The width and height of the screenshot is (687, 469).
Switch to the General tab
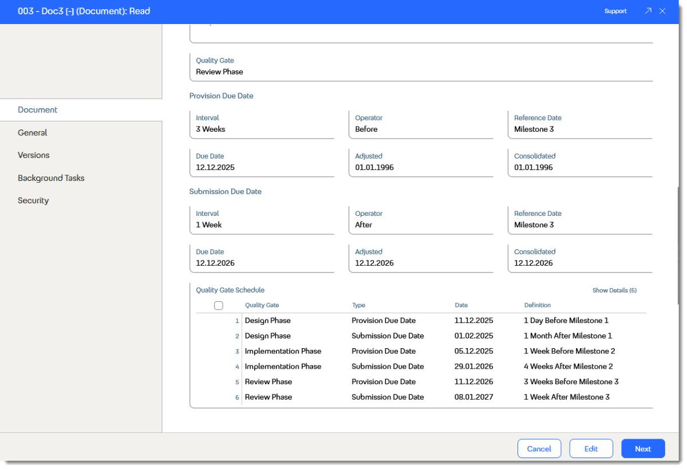33,132
